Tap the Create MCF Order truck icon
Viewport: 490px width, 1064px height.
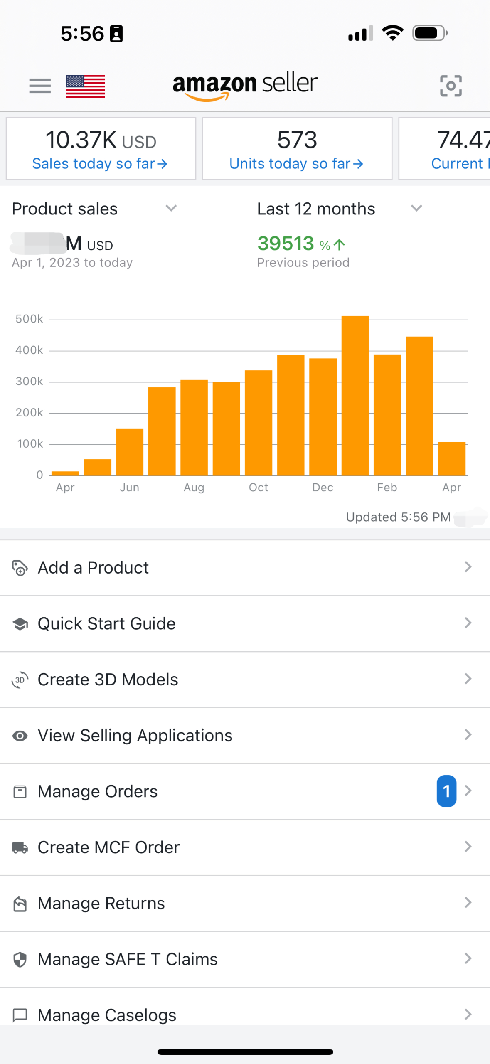tap(20, 848)
